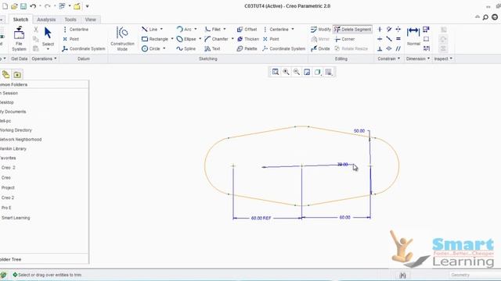
Task: Apply the Tangent constraint
Action: click(389, 30)
